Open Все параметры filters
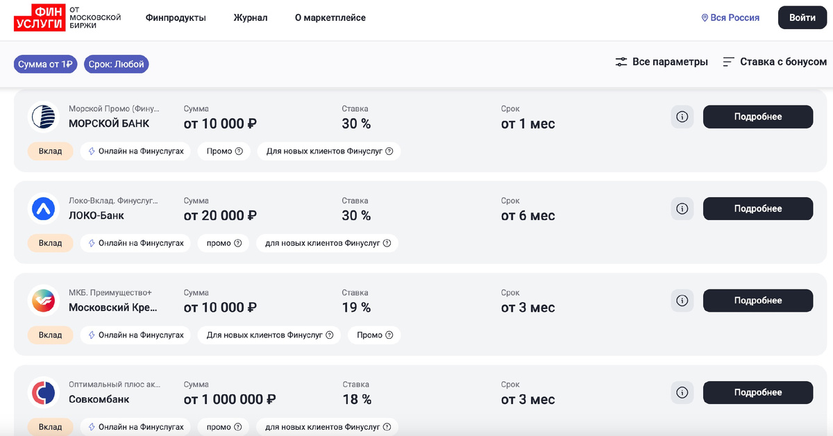 pos(662,62)
